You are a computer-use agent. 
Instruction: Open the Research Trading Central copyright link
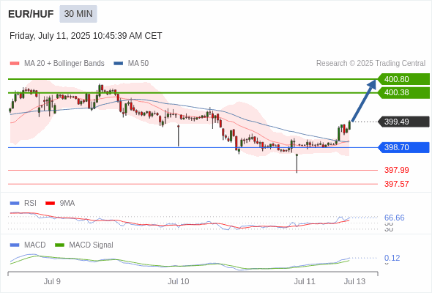pyautogui.click(x=370, y=64)
